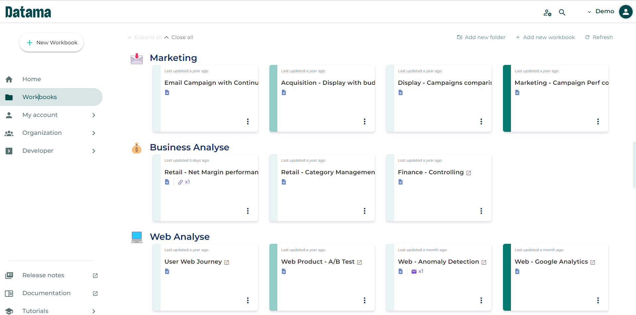
Task: Click the dark green color bar on Marketing - Campaign Perf card
Action: [507, 98]
